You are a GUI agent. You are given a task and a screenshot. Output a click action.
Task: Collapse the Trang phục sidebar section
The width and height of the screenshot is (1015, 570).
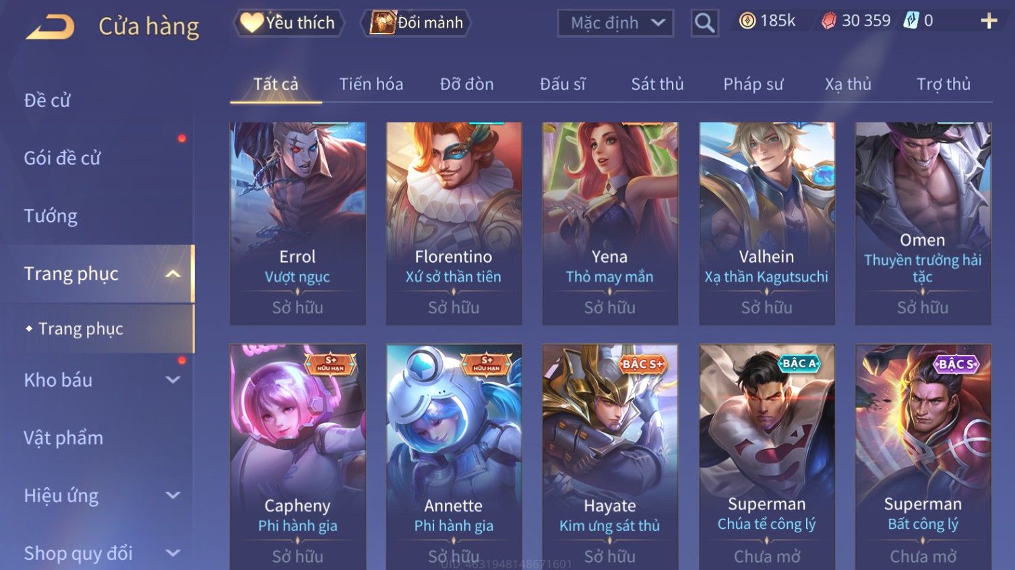click(173, 274)
